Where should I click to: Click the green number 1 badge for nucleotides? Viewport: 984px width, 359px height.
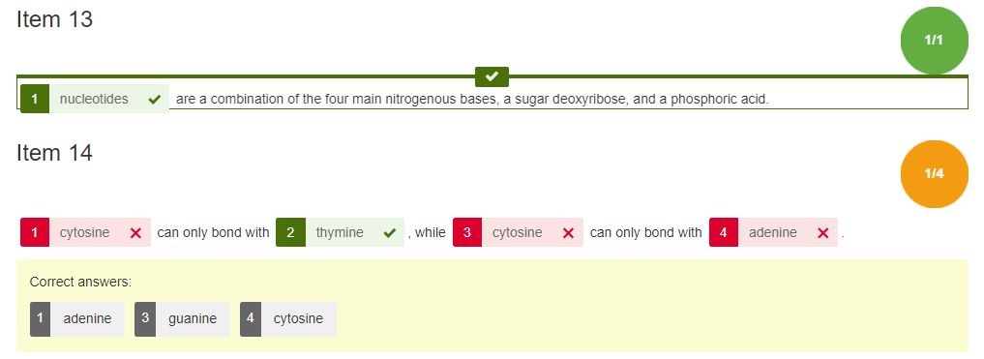coord(35,99)
